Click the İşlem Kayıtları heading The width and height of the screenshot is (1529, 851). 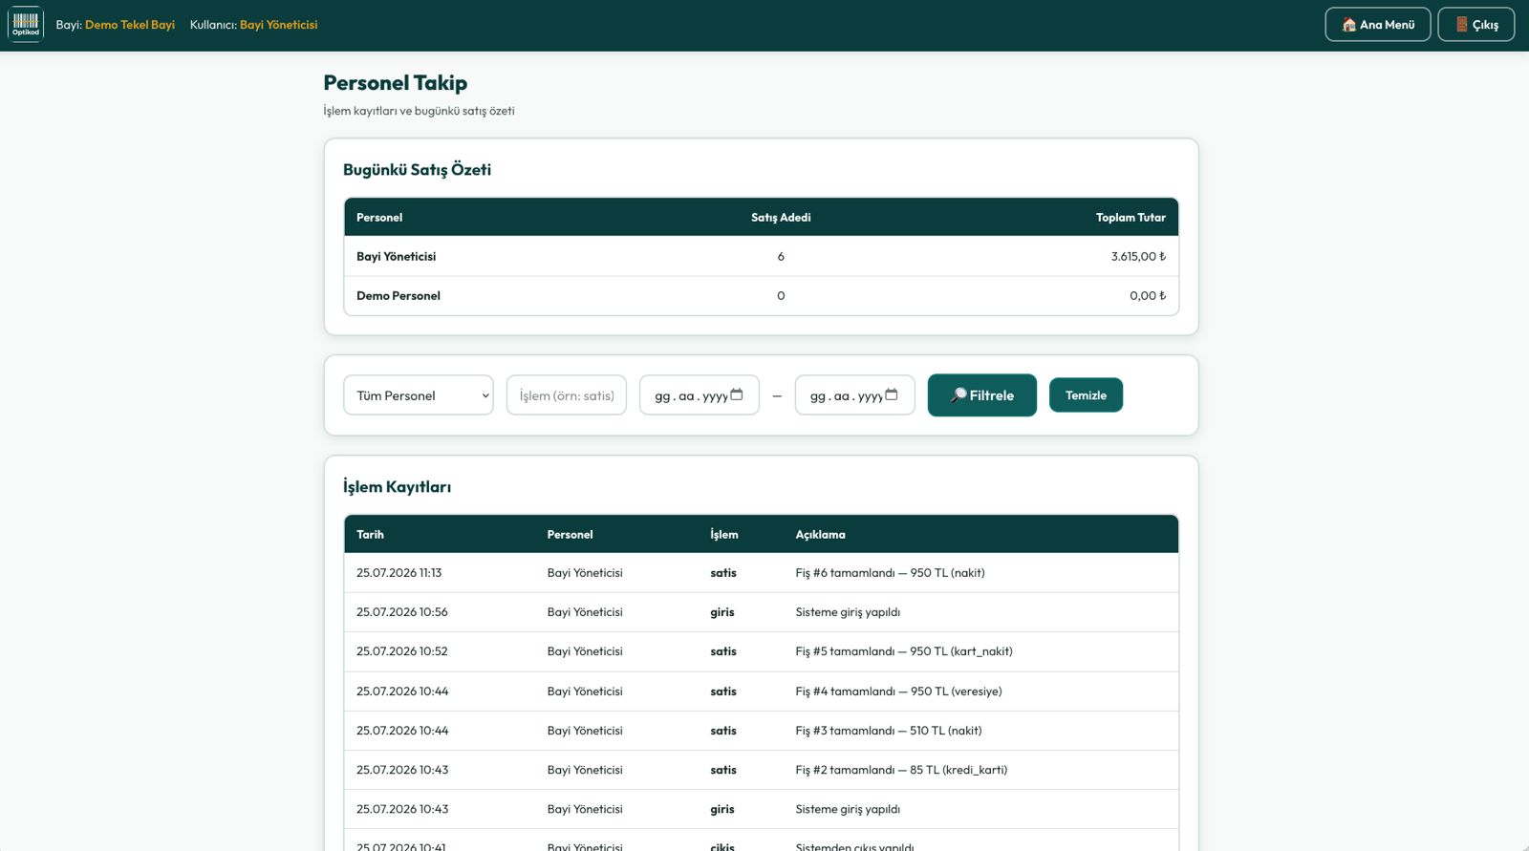point(397,487)
